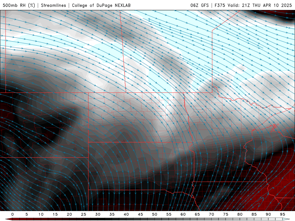Click the RH color scale legend bar
Image resolution: width=295 pixels, height=221 pixels.
(x=147, y=219)
